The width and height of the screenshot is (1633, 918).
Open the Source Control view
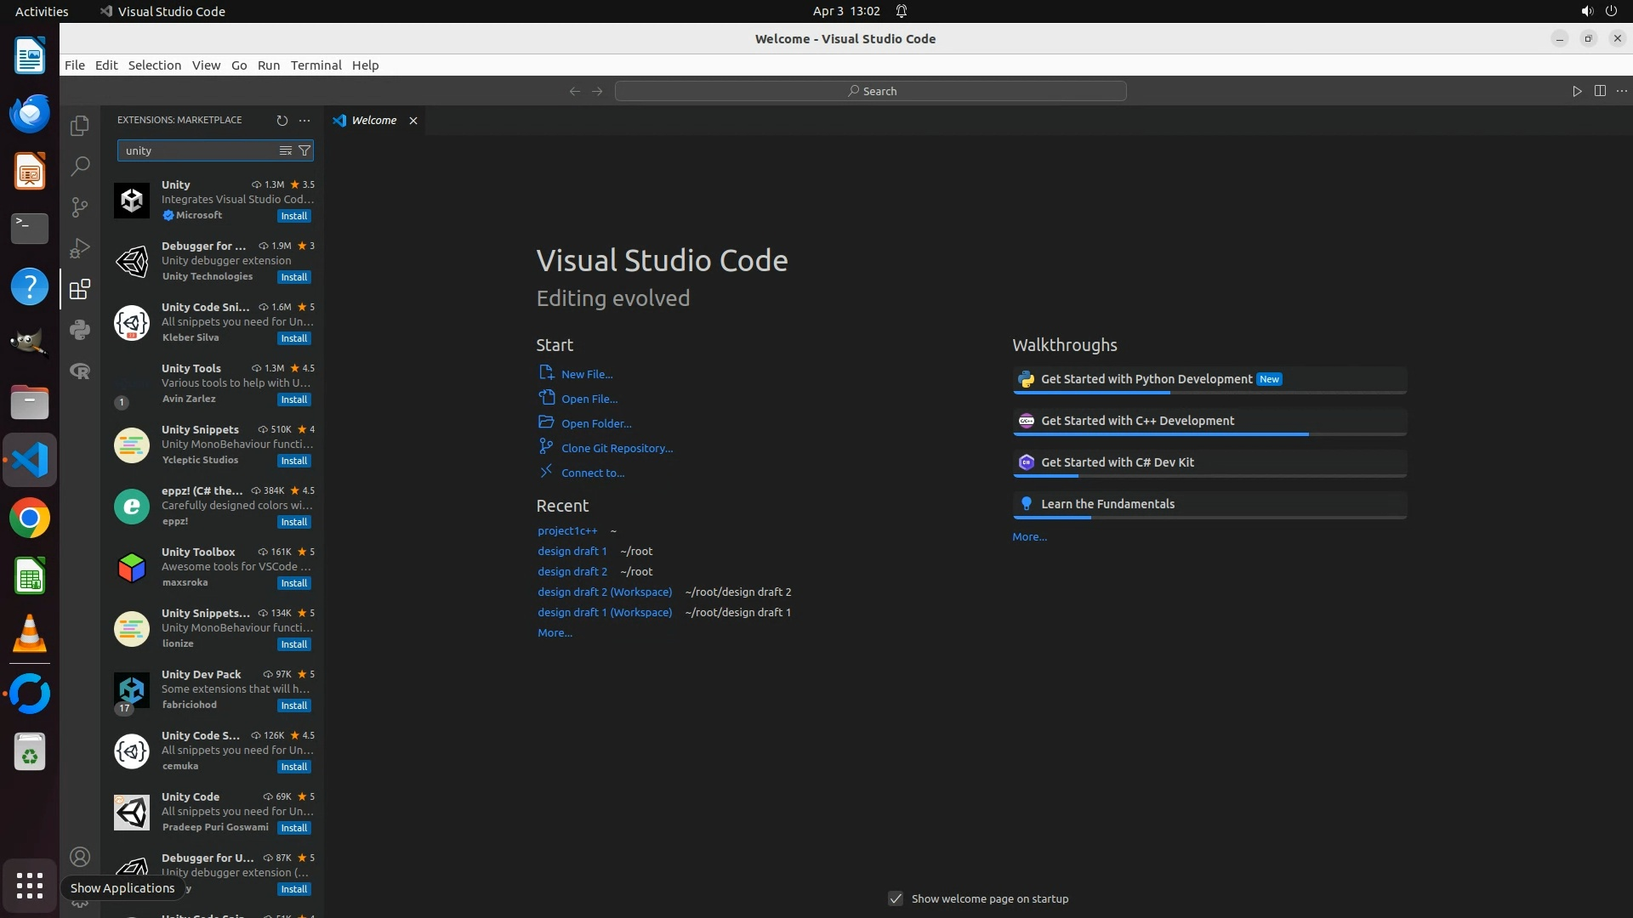pos(80,207)
